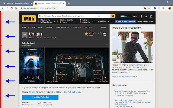Click the IMDb logo
173x108 pixels.
pyautogui.click(x=29, y=19)
